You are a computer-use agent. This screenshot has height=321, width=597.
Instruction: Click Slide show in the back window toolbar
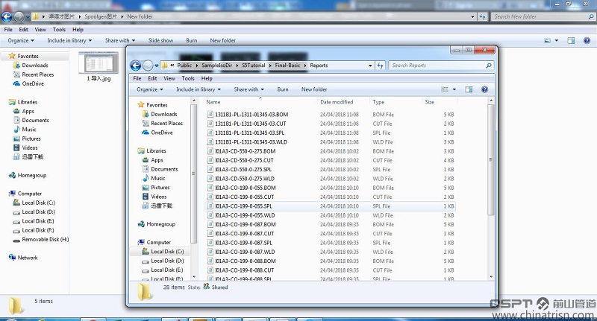[x=160, y=40]
